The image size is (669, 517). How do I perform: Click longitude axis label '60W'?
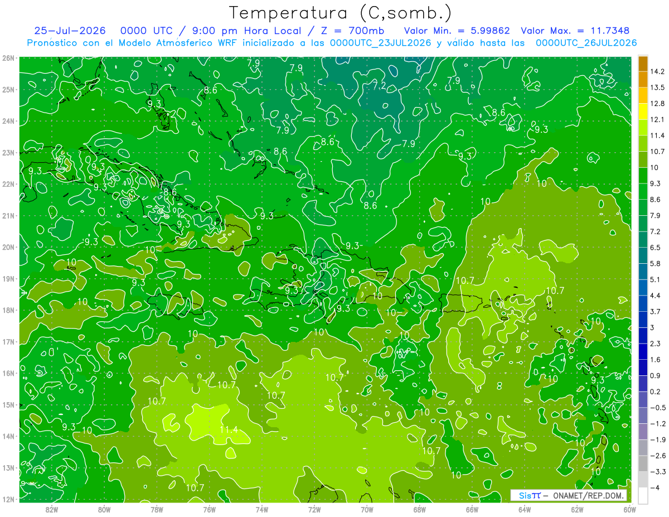click(629, 509)
